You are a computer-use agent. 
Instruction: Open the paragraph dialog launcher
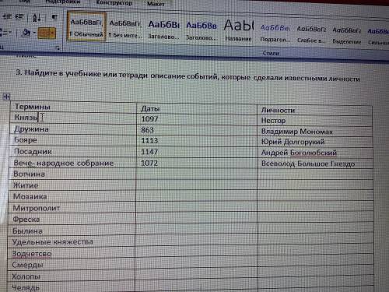pyautogui.click(x=58, y=48)
